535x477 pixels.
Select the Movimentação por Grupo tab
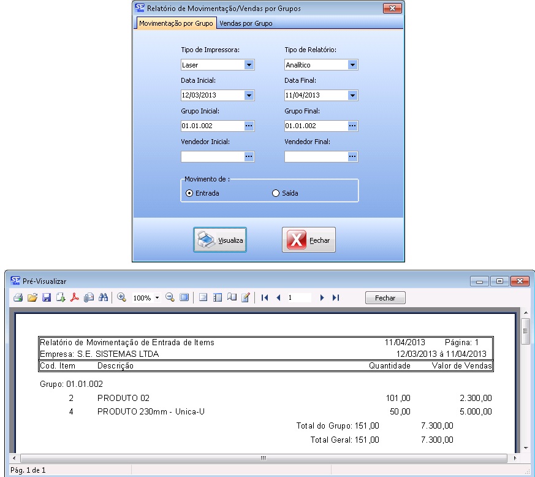(x=176, y=23)
